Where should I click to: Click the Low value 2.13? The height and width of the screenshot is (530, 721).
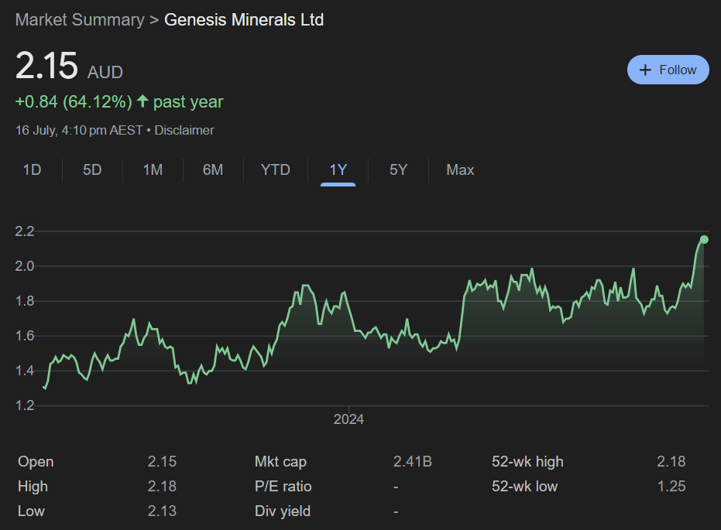(x=162, y=511)
